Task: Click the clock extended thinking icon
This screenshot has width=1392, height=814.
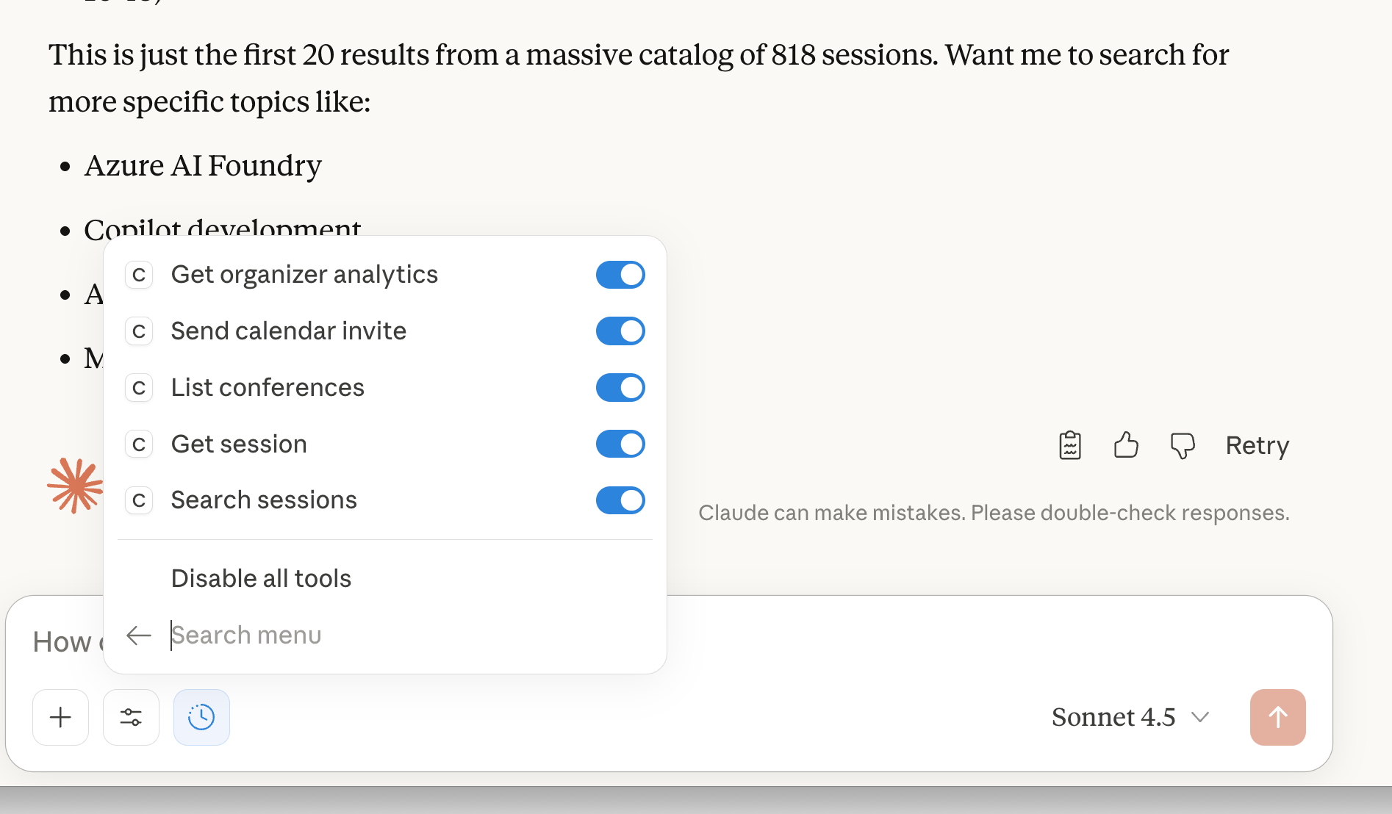Action: click(201, 717)
